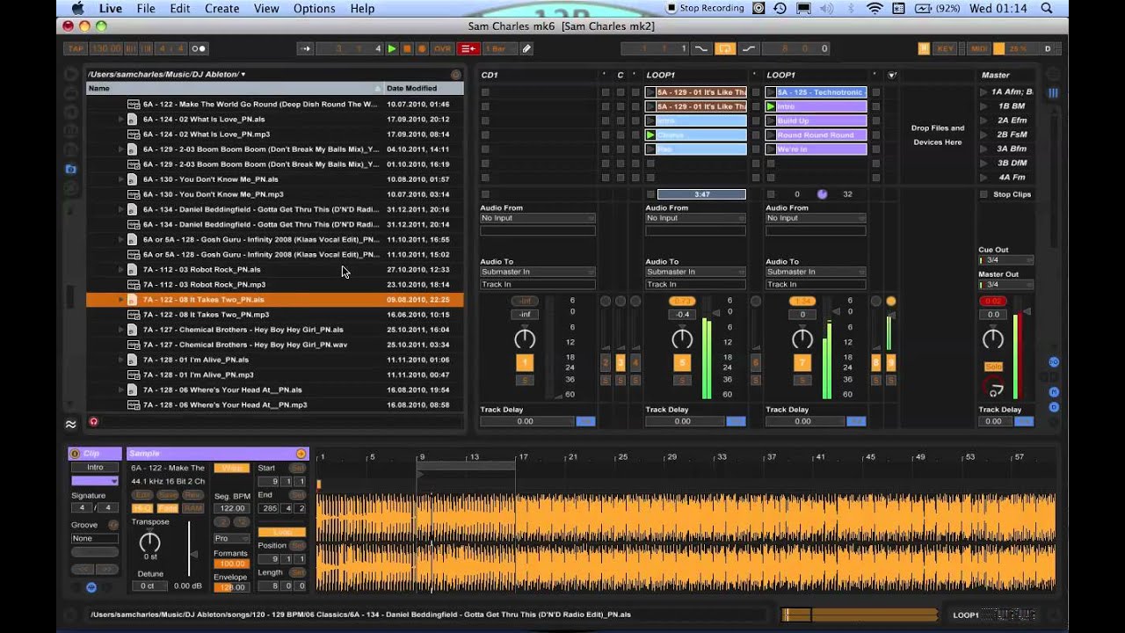Viewport: 1125px width, 633px height.
Task: Toggle Draw Mode pencil icon
Action: point(526,48)
